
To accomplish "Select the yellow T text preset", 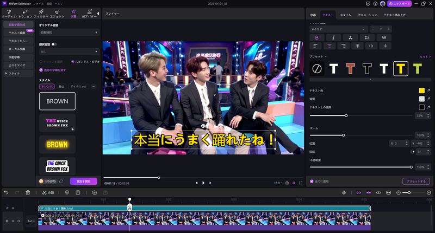I will (x=401, y=68).
